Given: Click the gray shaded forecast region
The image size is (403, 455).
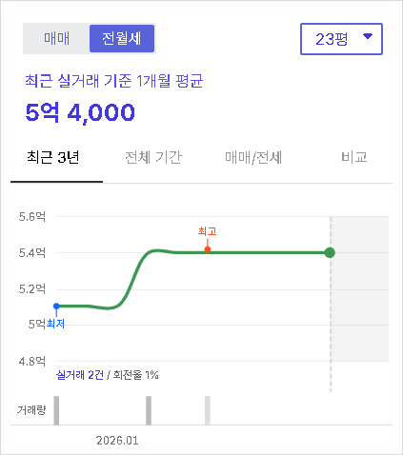Looking at the screenshot, I should 360,288.
